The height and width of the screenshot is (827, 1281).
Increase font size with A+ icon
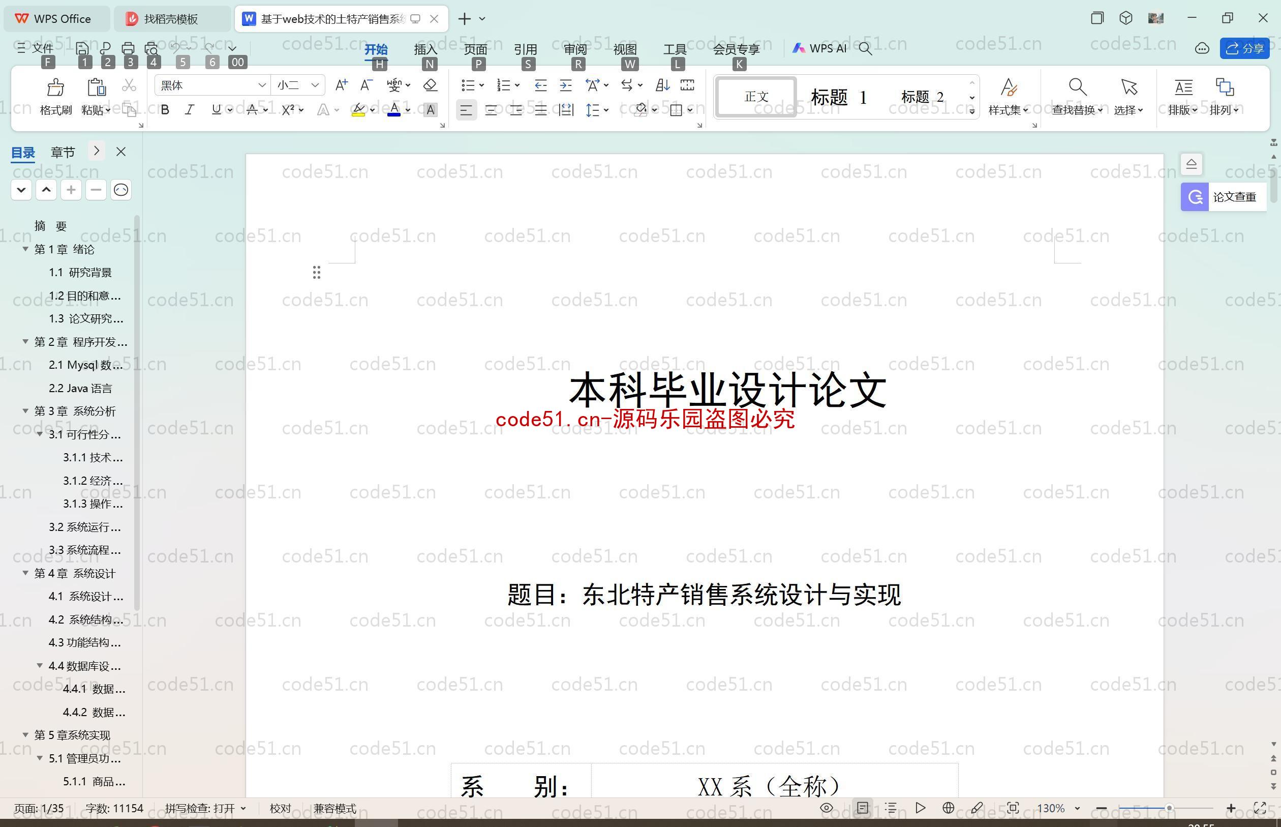341,85
